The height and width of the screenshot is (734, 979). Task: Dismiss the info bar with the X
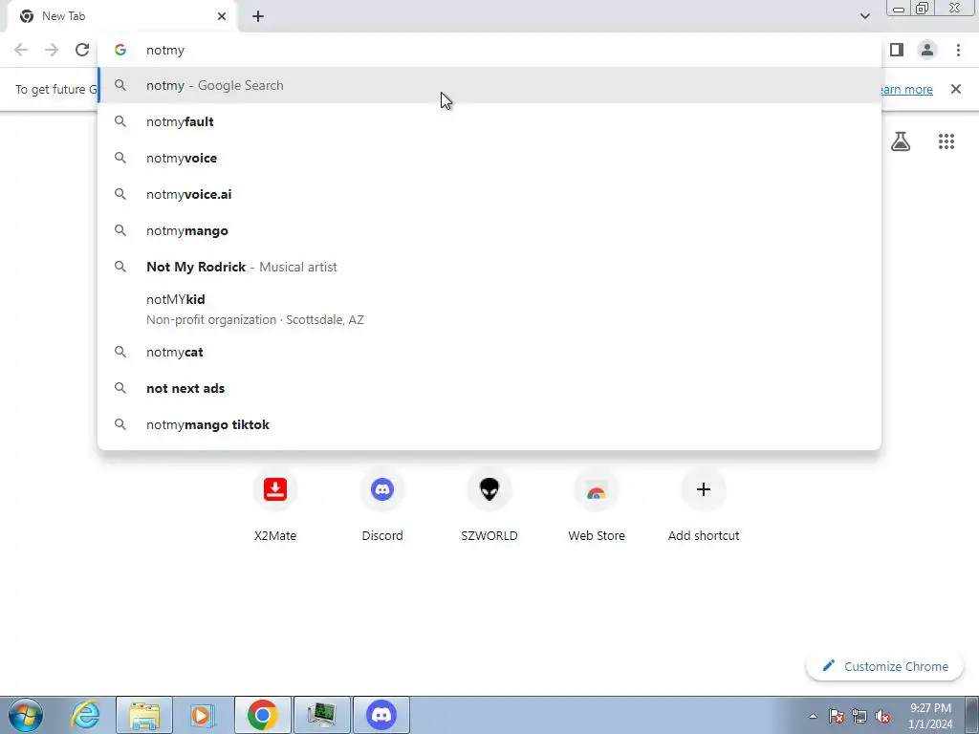(x=956, y=89)
